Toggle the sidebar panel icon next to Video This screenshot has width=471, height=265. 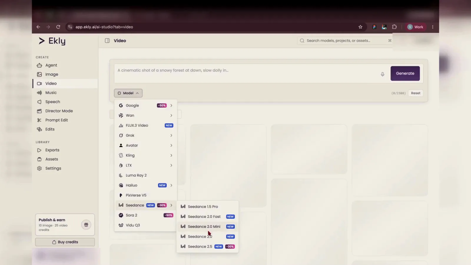pos(107,41)
